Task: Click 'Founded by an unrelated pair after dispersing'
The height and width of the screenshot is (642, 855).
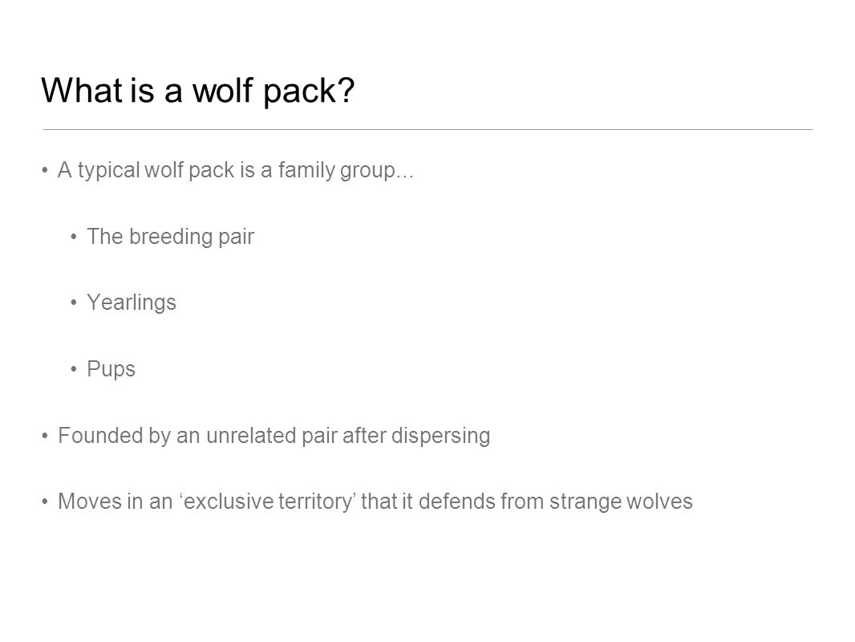Action: [x=274, y=437]
